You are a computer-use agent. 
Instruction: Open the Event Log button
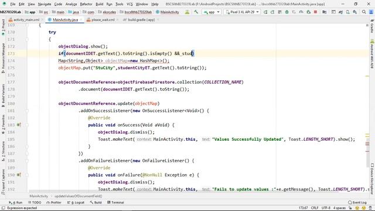(x=357, y=202)
